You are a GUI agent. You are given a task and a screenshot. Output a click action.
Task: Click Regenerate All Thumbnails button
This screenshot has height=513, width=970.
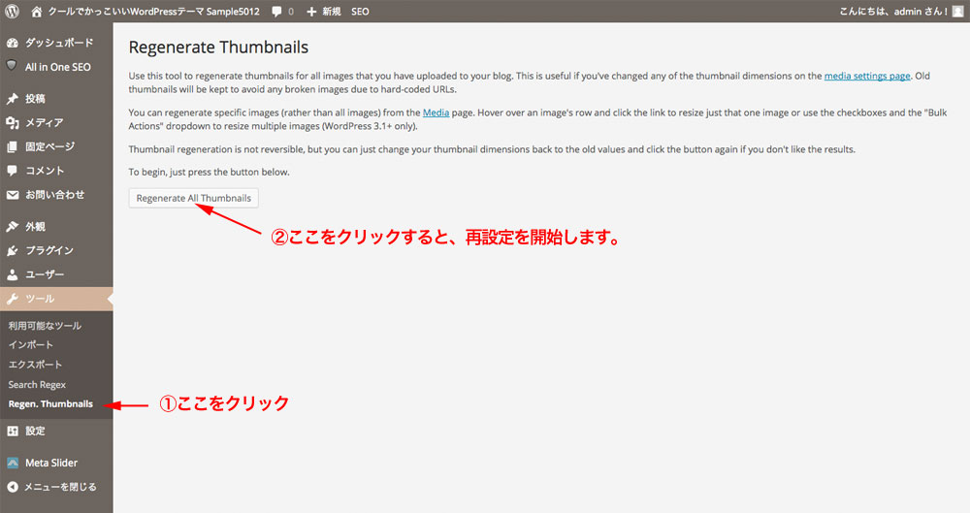194,198
